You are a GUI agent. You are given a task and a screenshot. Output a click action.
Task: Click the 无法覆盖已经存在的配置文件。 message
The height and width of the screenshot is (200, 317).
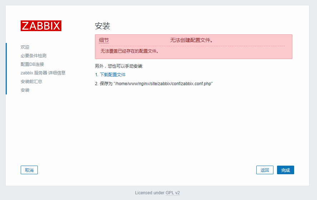(x=130, y=51)
